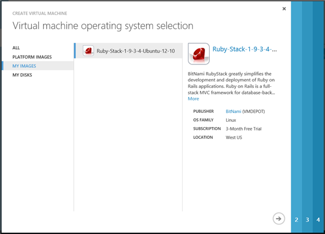The height and width of the screenshot is (234, 325).
Task: Jump to wizard step 2
Action: coord(297,219)
